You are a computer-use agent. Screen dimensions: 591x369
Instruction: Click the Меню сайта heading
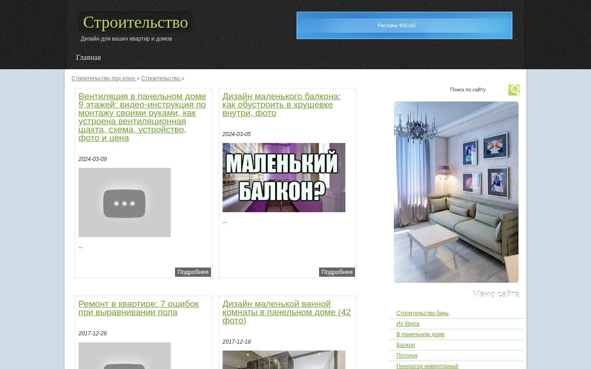496,294
